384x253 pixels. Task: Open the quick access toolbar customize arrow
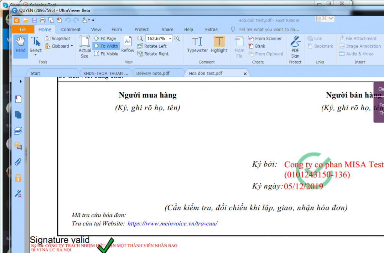click(93, 20)
